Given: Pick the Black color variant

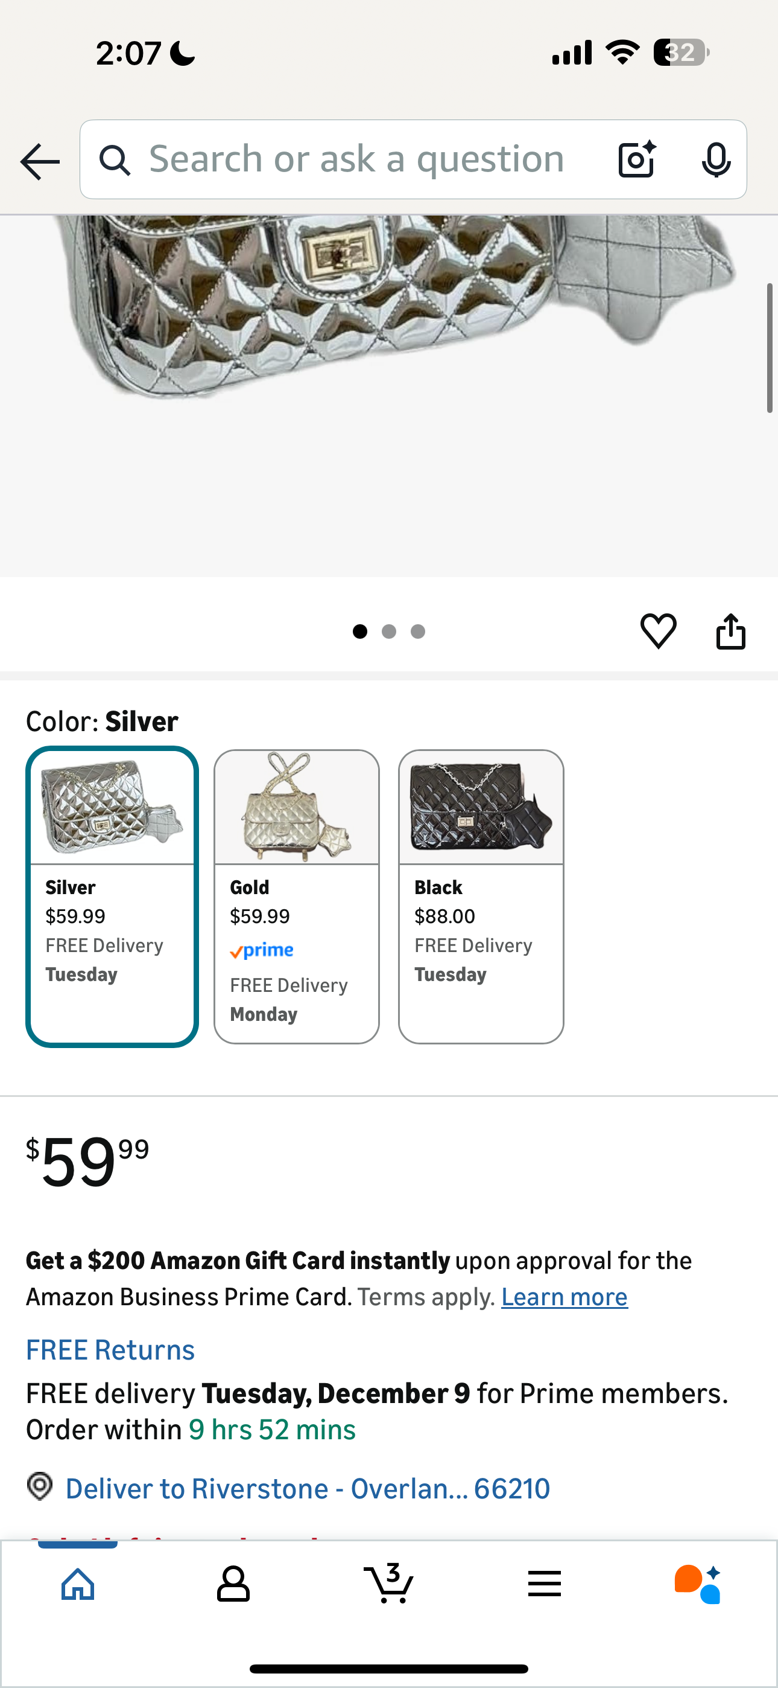Looking at the screenshot, I should point(481,896).
